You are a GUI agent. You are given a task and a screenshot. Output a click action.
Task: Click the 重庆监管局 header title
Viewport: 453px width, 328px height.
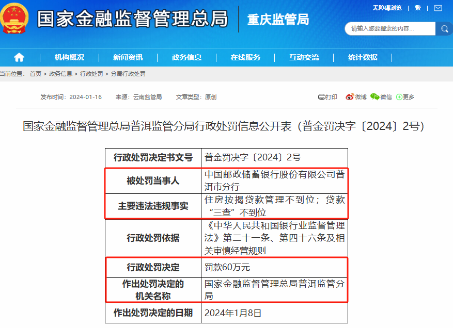tap(278, 20)
